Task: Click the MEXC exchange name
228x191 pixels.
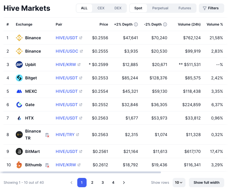Action: click(31, 91)
